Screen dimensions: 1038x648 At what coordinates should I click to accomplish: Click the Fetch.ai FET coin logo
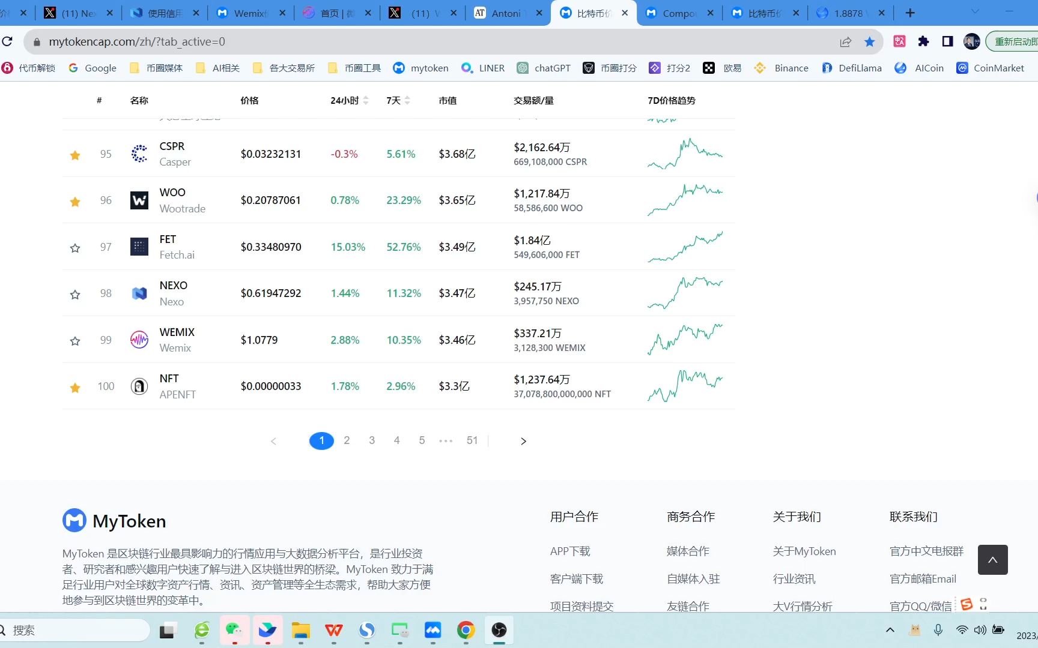click(139, 247)
